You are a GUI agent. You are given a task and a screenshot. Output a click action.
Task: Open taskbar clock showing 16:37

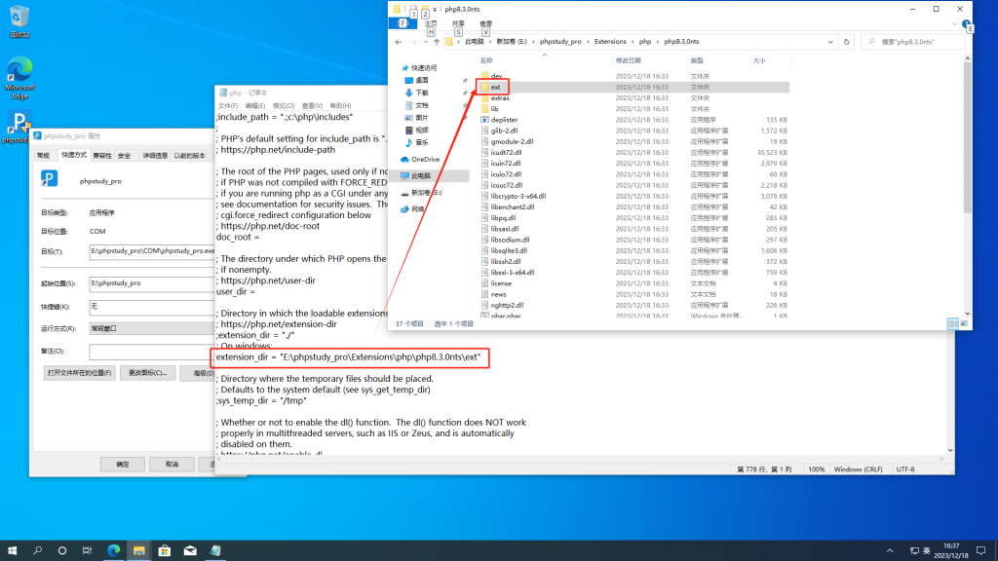[x=951, y=551]
